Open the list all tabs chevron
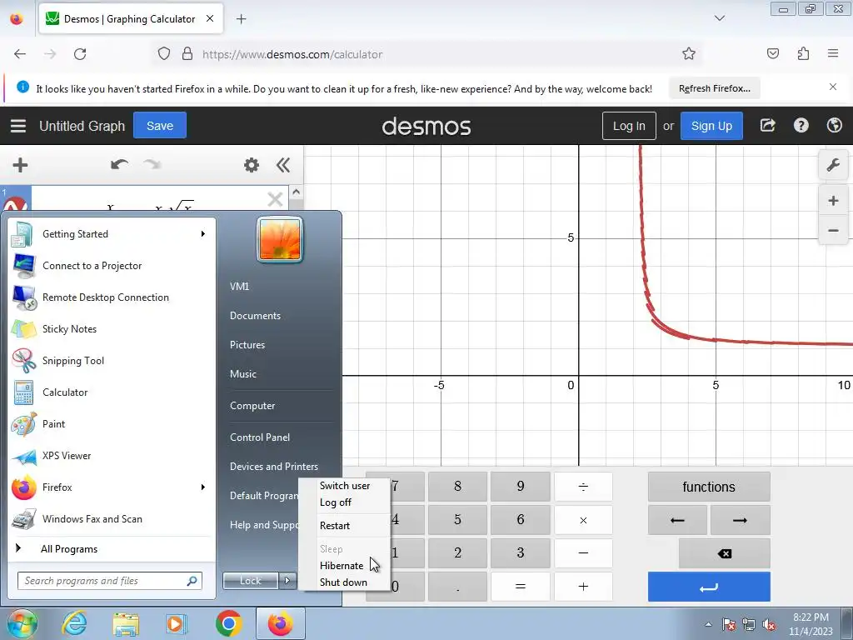853x640 pixels. [x=720, y=18]
